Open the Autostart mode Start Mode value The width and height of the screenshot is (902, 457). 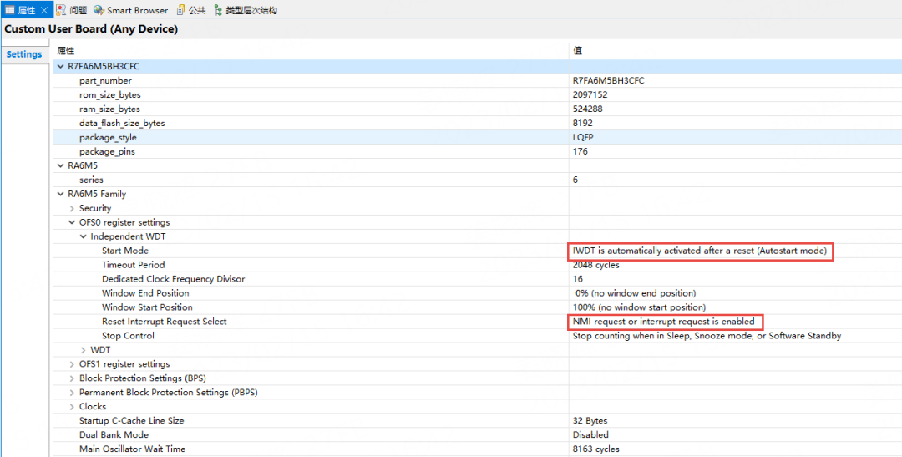(x=700, y=251)
